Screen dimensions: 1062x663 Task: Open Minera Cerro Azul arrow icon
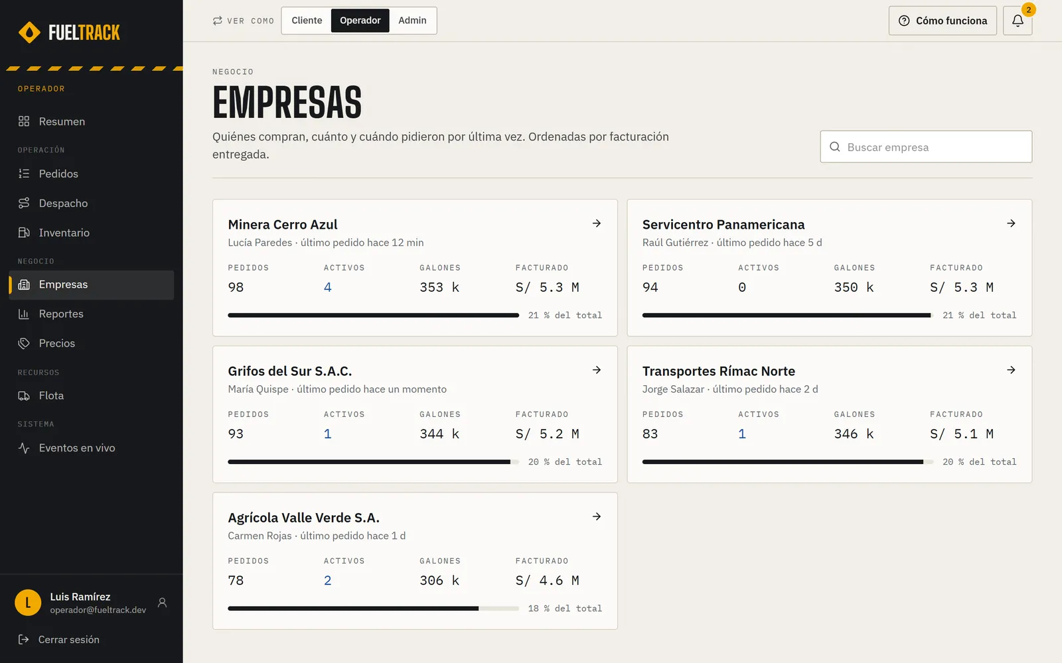pyautogui.click(x=597, y=223)
